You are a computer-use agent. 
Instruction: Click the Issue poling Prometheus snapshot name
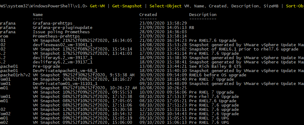61,32
